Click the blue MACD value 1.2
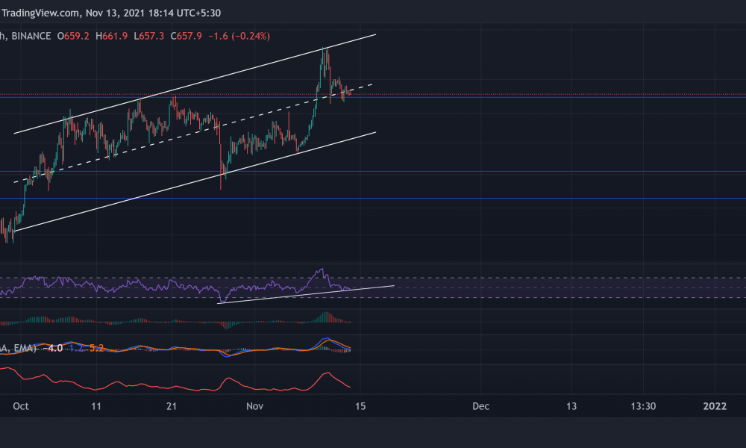This screenshot has width=746, height=448. 76,348
